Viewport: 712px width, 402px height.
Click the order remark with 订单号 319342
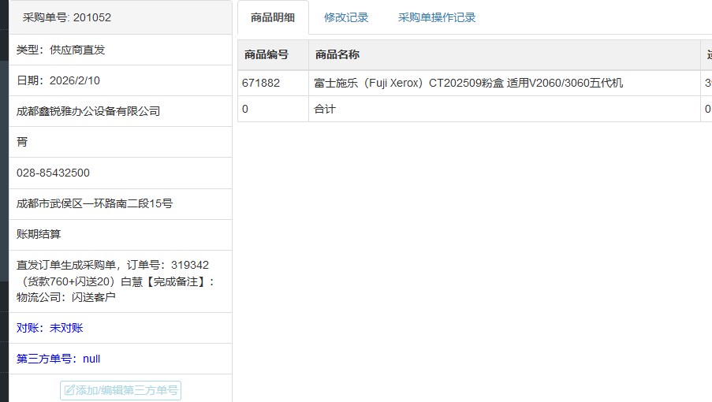coord(115,281)
